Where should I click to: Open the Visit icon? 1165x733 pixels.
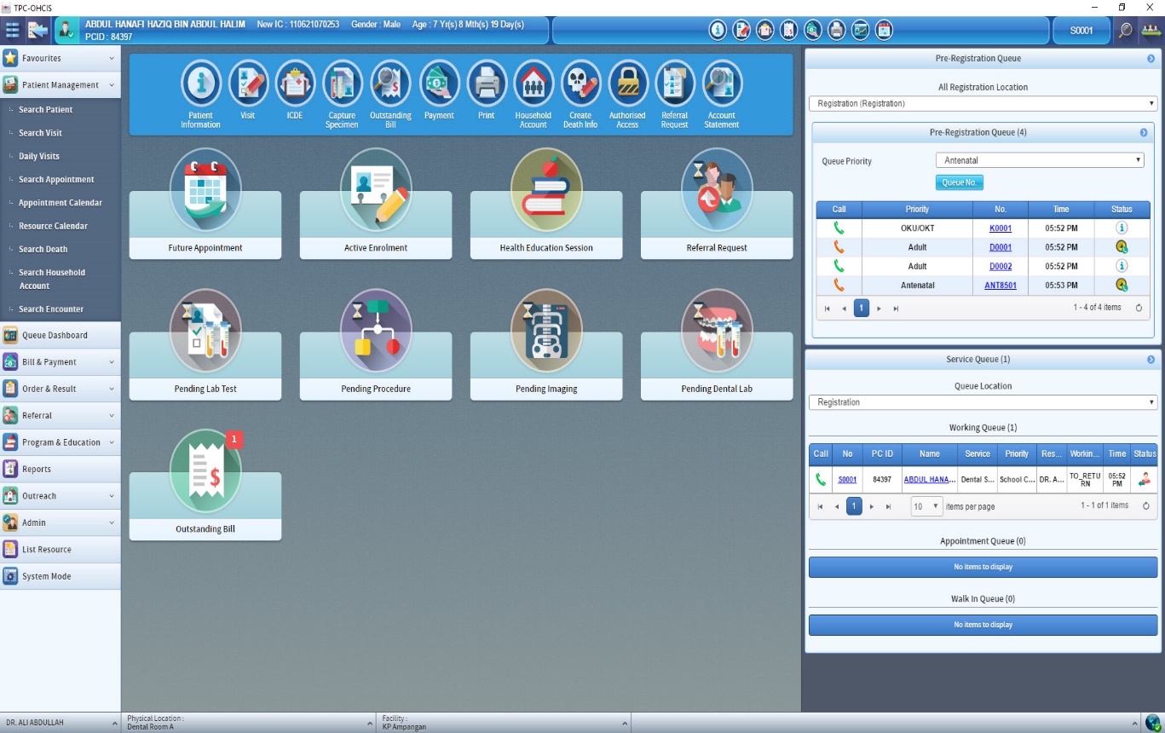[248, 84]
